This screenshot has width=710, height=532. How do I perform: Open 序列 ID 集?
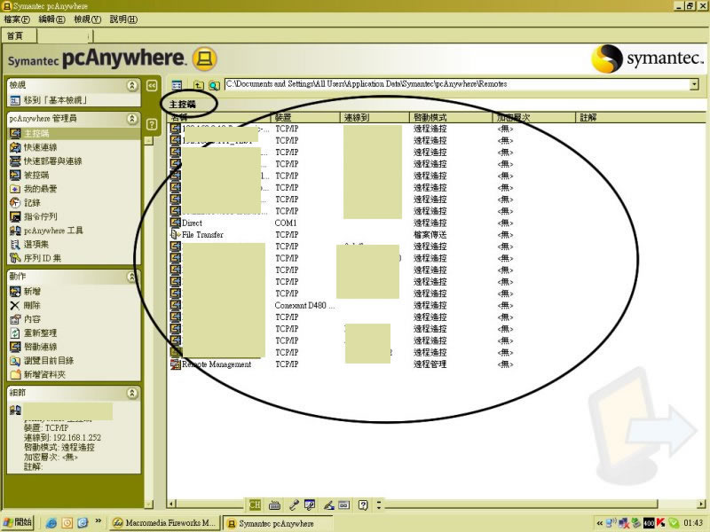tap(35, 258)
